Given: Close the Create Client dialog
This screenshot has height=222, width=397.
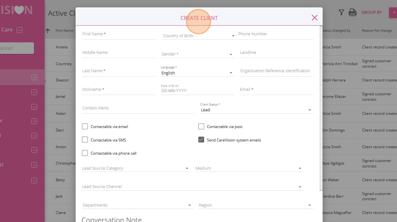Looking at the screenshot, I should tap(314, 18).
